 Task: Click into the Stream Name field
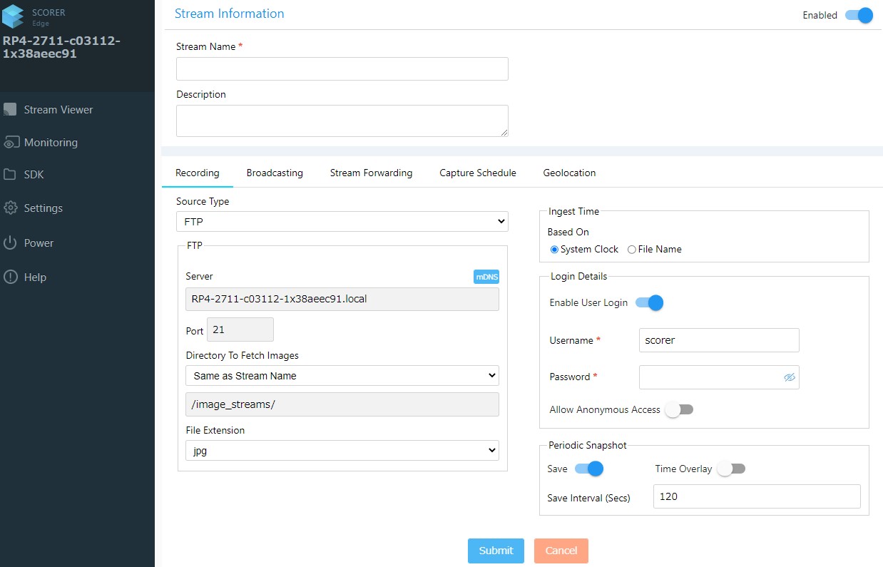click(x=342, y=69)
